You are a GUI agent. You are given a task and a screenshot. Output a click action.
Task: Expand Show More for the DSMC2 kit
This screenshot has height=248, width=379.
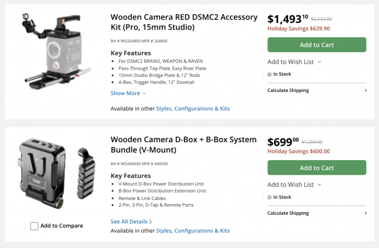point(125,93)
